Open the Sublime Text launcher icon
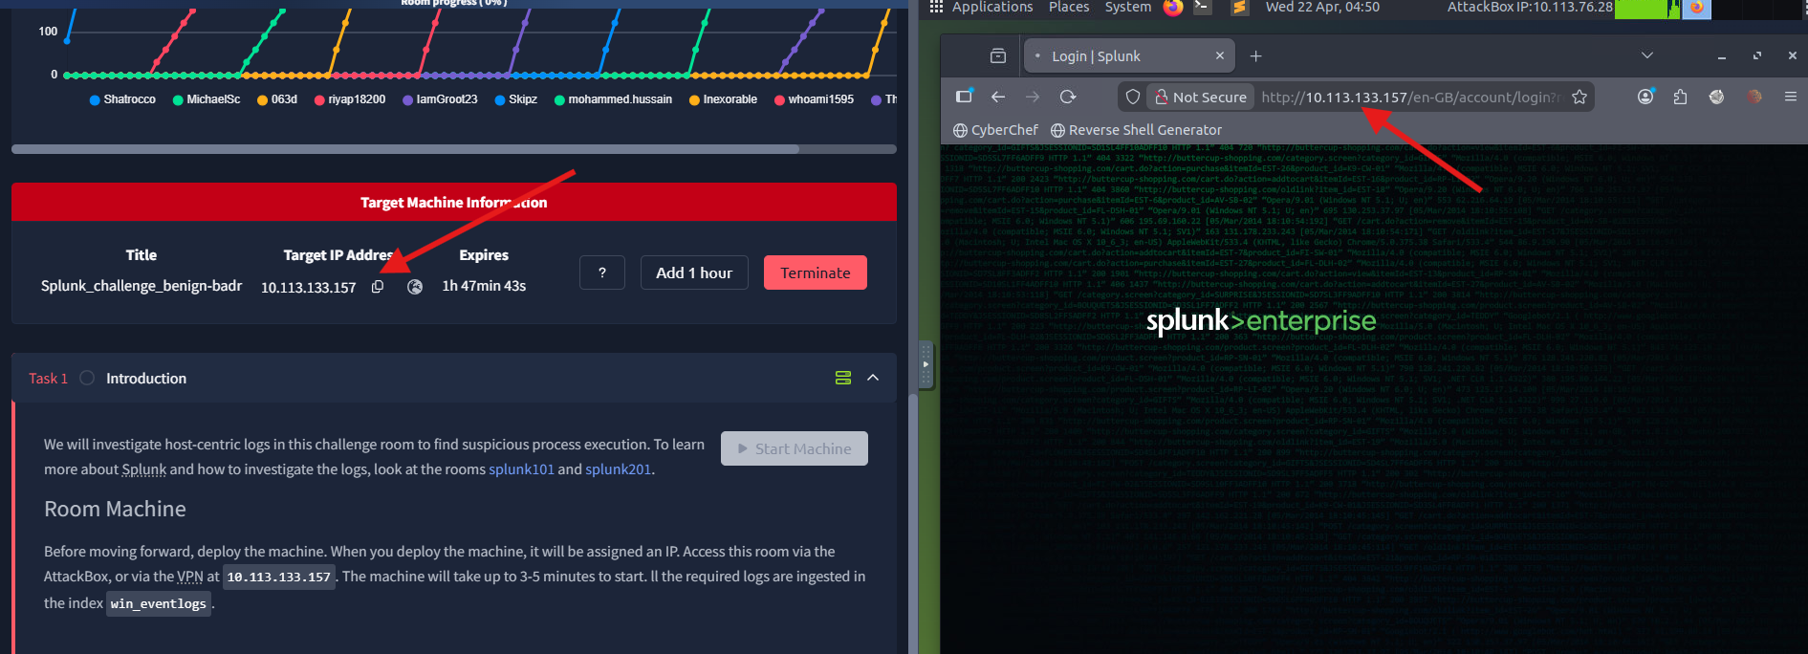The width and height of the screenshot is (1808, 654). 1239,8
